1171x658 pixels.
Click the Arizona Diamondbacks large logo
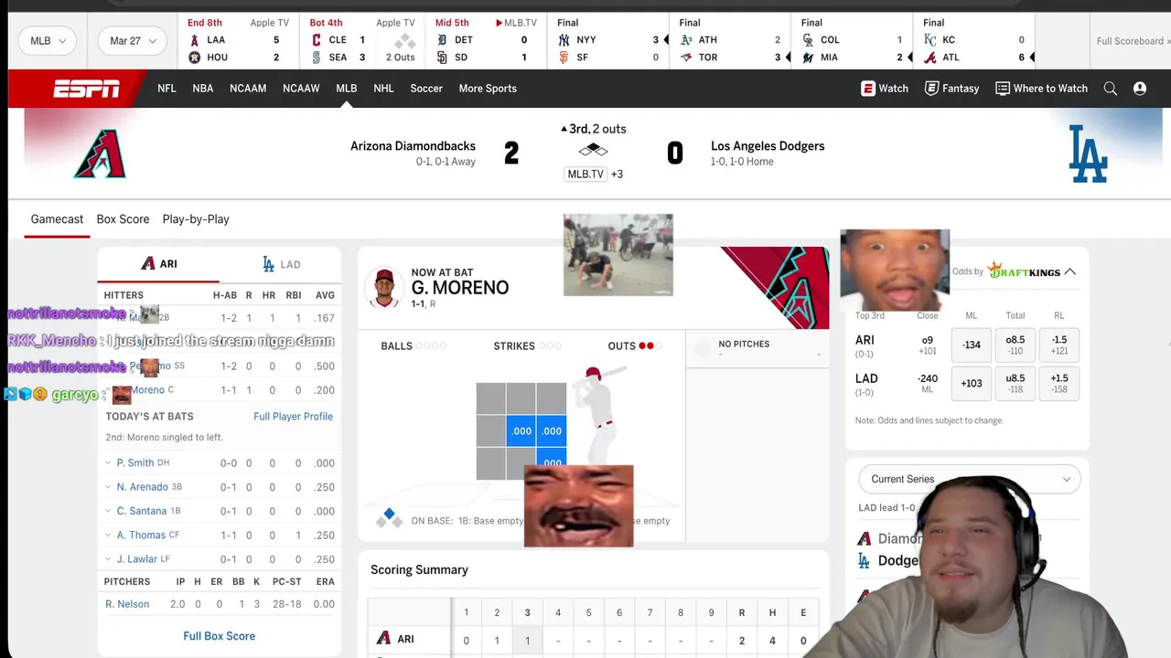point(99,153)
